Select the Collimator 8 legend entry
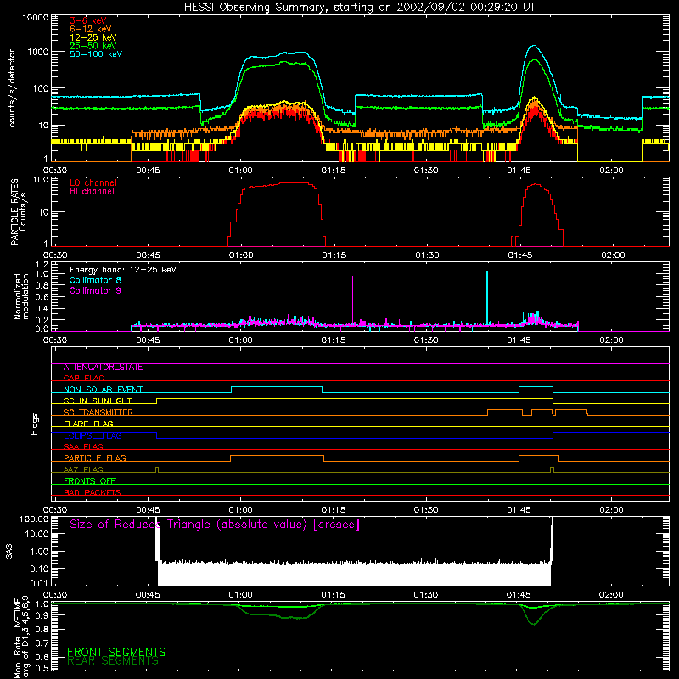This screenshot has height=679, width=679. (x=95, y=280)
